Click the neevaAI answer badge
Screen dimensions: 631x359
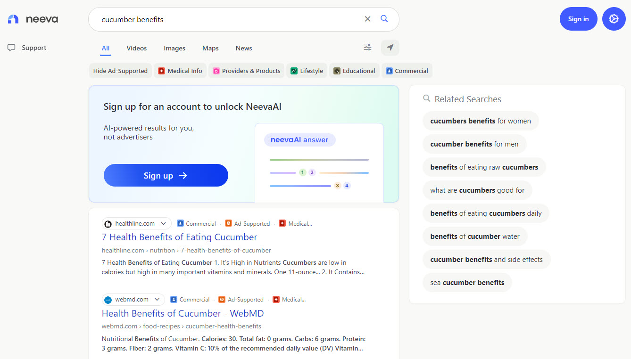click(299, 140)
